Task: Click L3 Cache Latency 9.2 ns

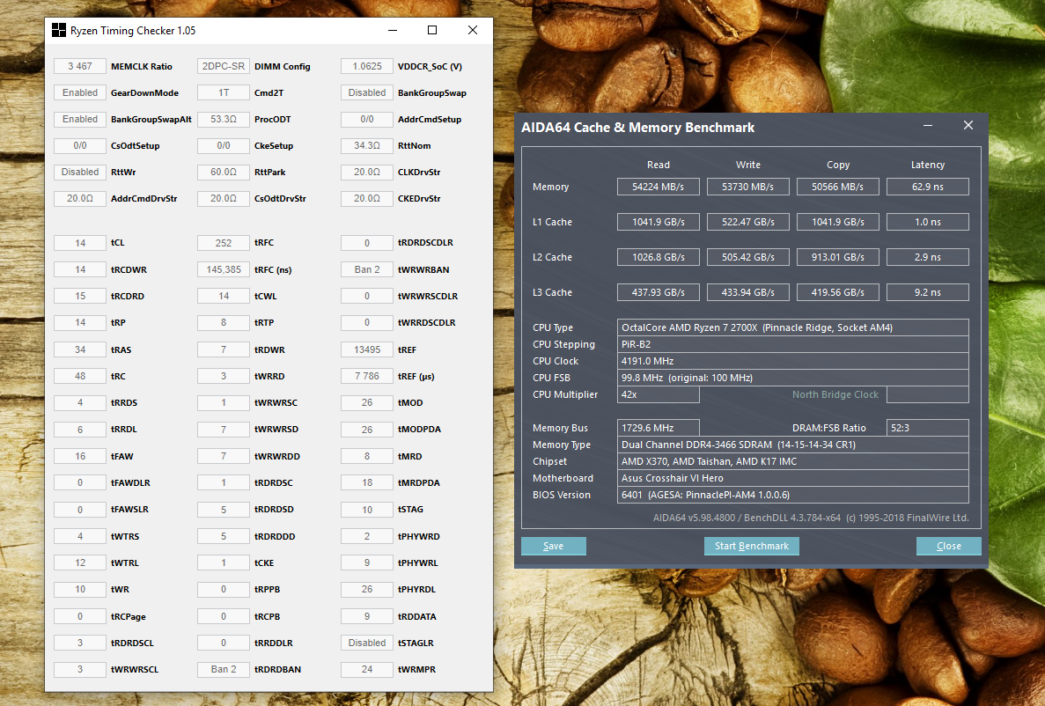Action: pyautogui.click(x=928, y=292)
